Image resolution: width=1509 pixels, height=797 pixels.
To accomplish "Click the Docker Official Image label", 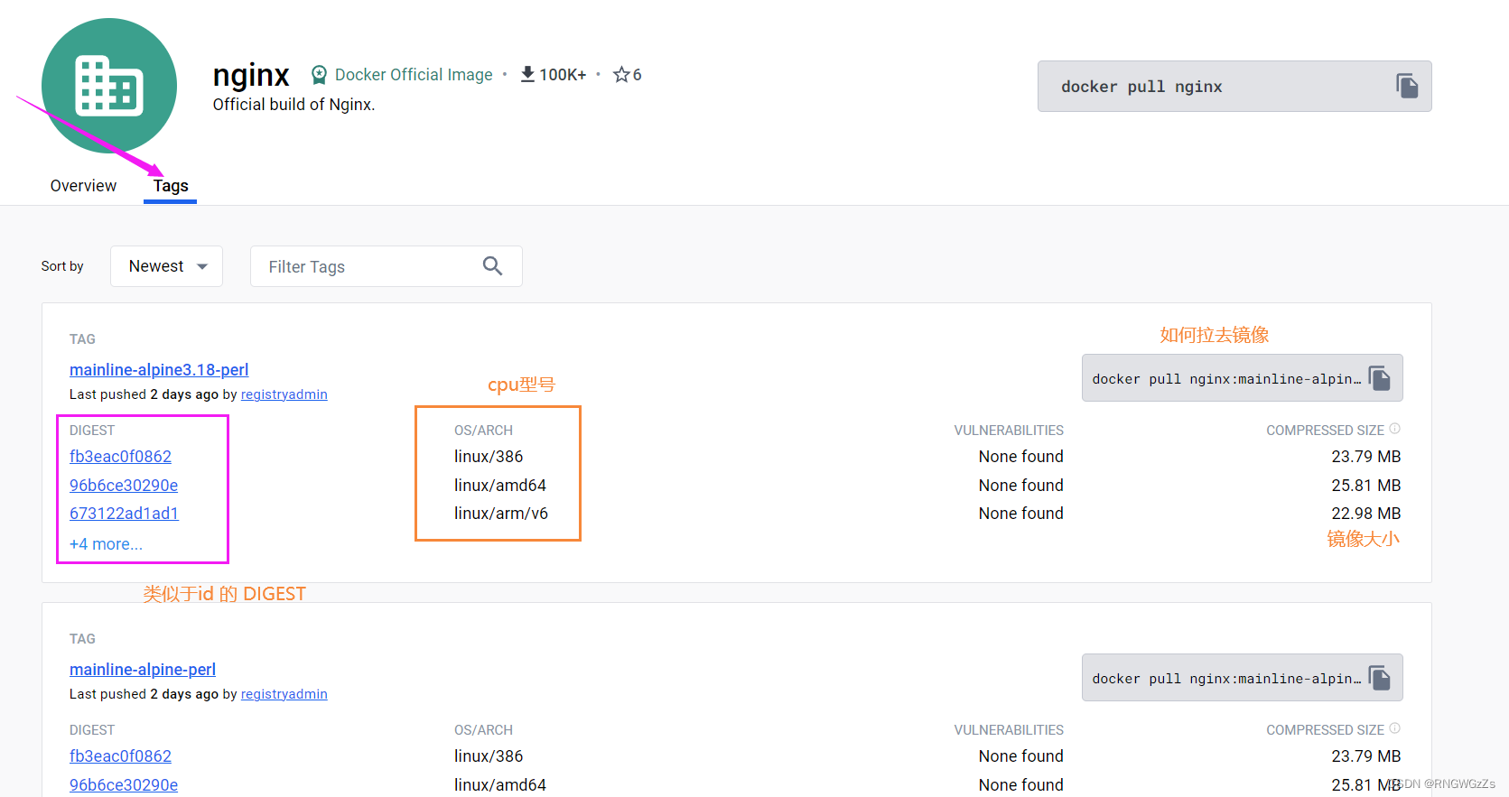I will [414, 75].
